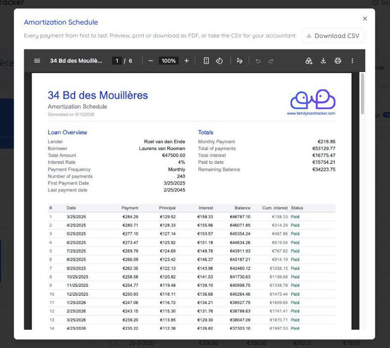
Task: Click the total interest '€16775.47'
Action: (x=324, y=155)
